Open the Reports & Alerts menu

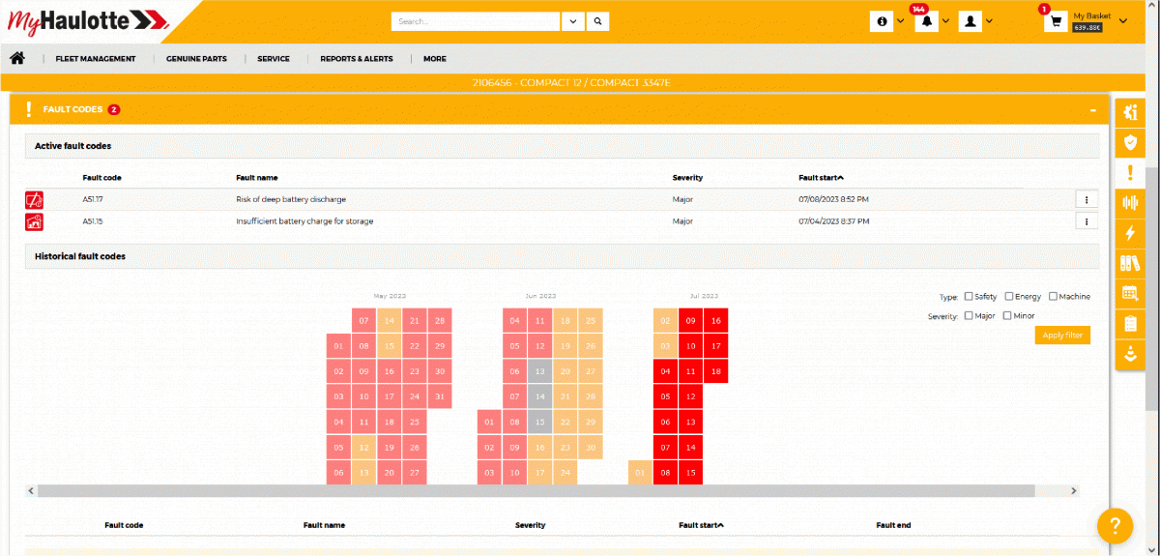click(357, 59)
